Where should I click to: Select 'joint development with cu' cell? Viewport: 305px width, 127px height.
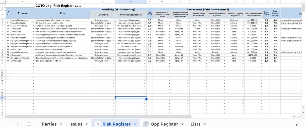click(291, 29)
